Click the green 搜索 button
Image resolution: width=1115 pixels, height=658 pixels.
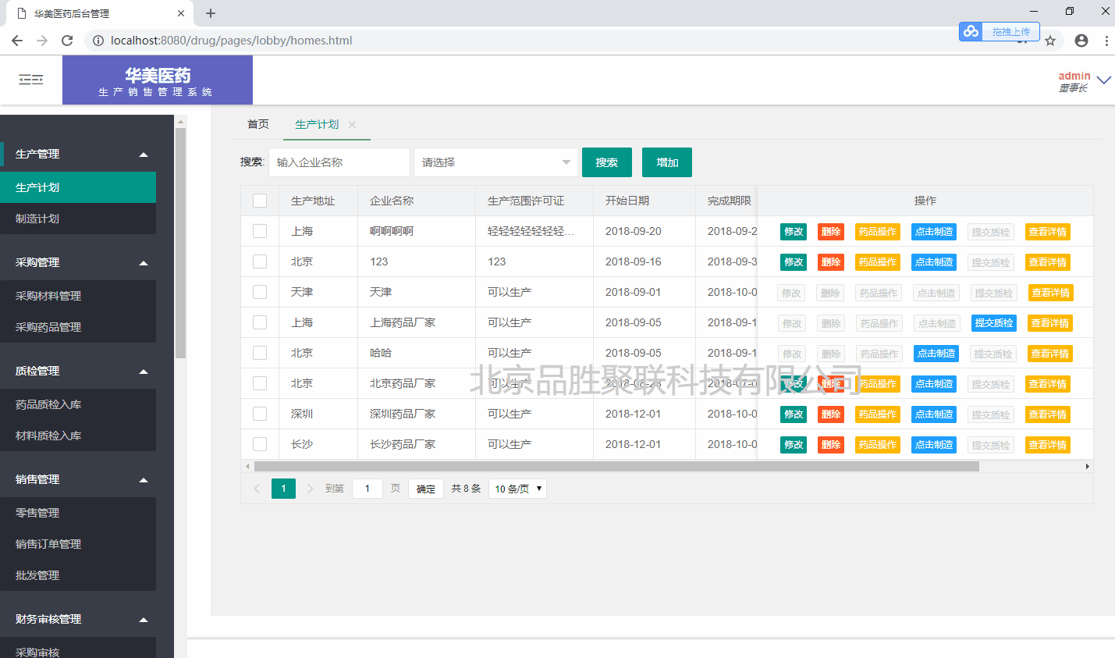[x=606, y=162]
